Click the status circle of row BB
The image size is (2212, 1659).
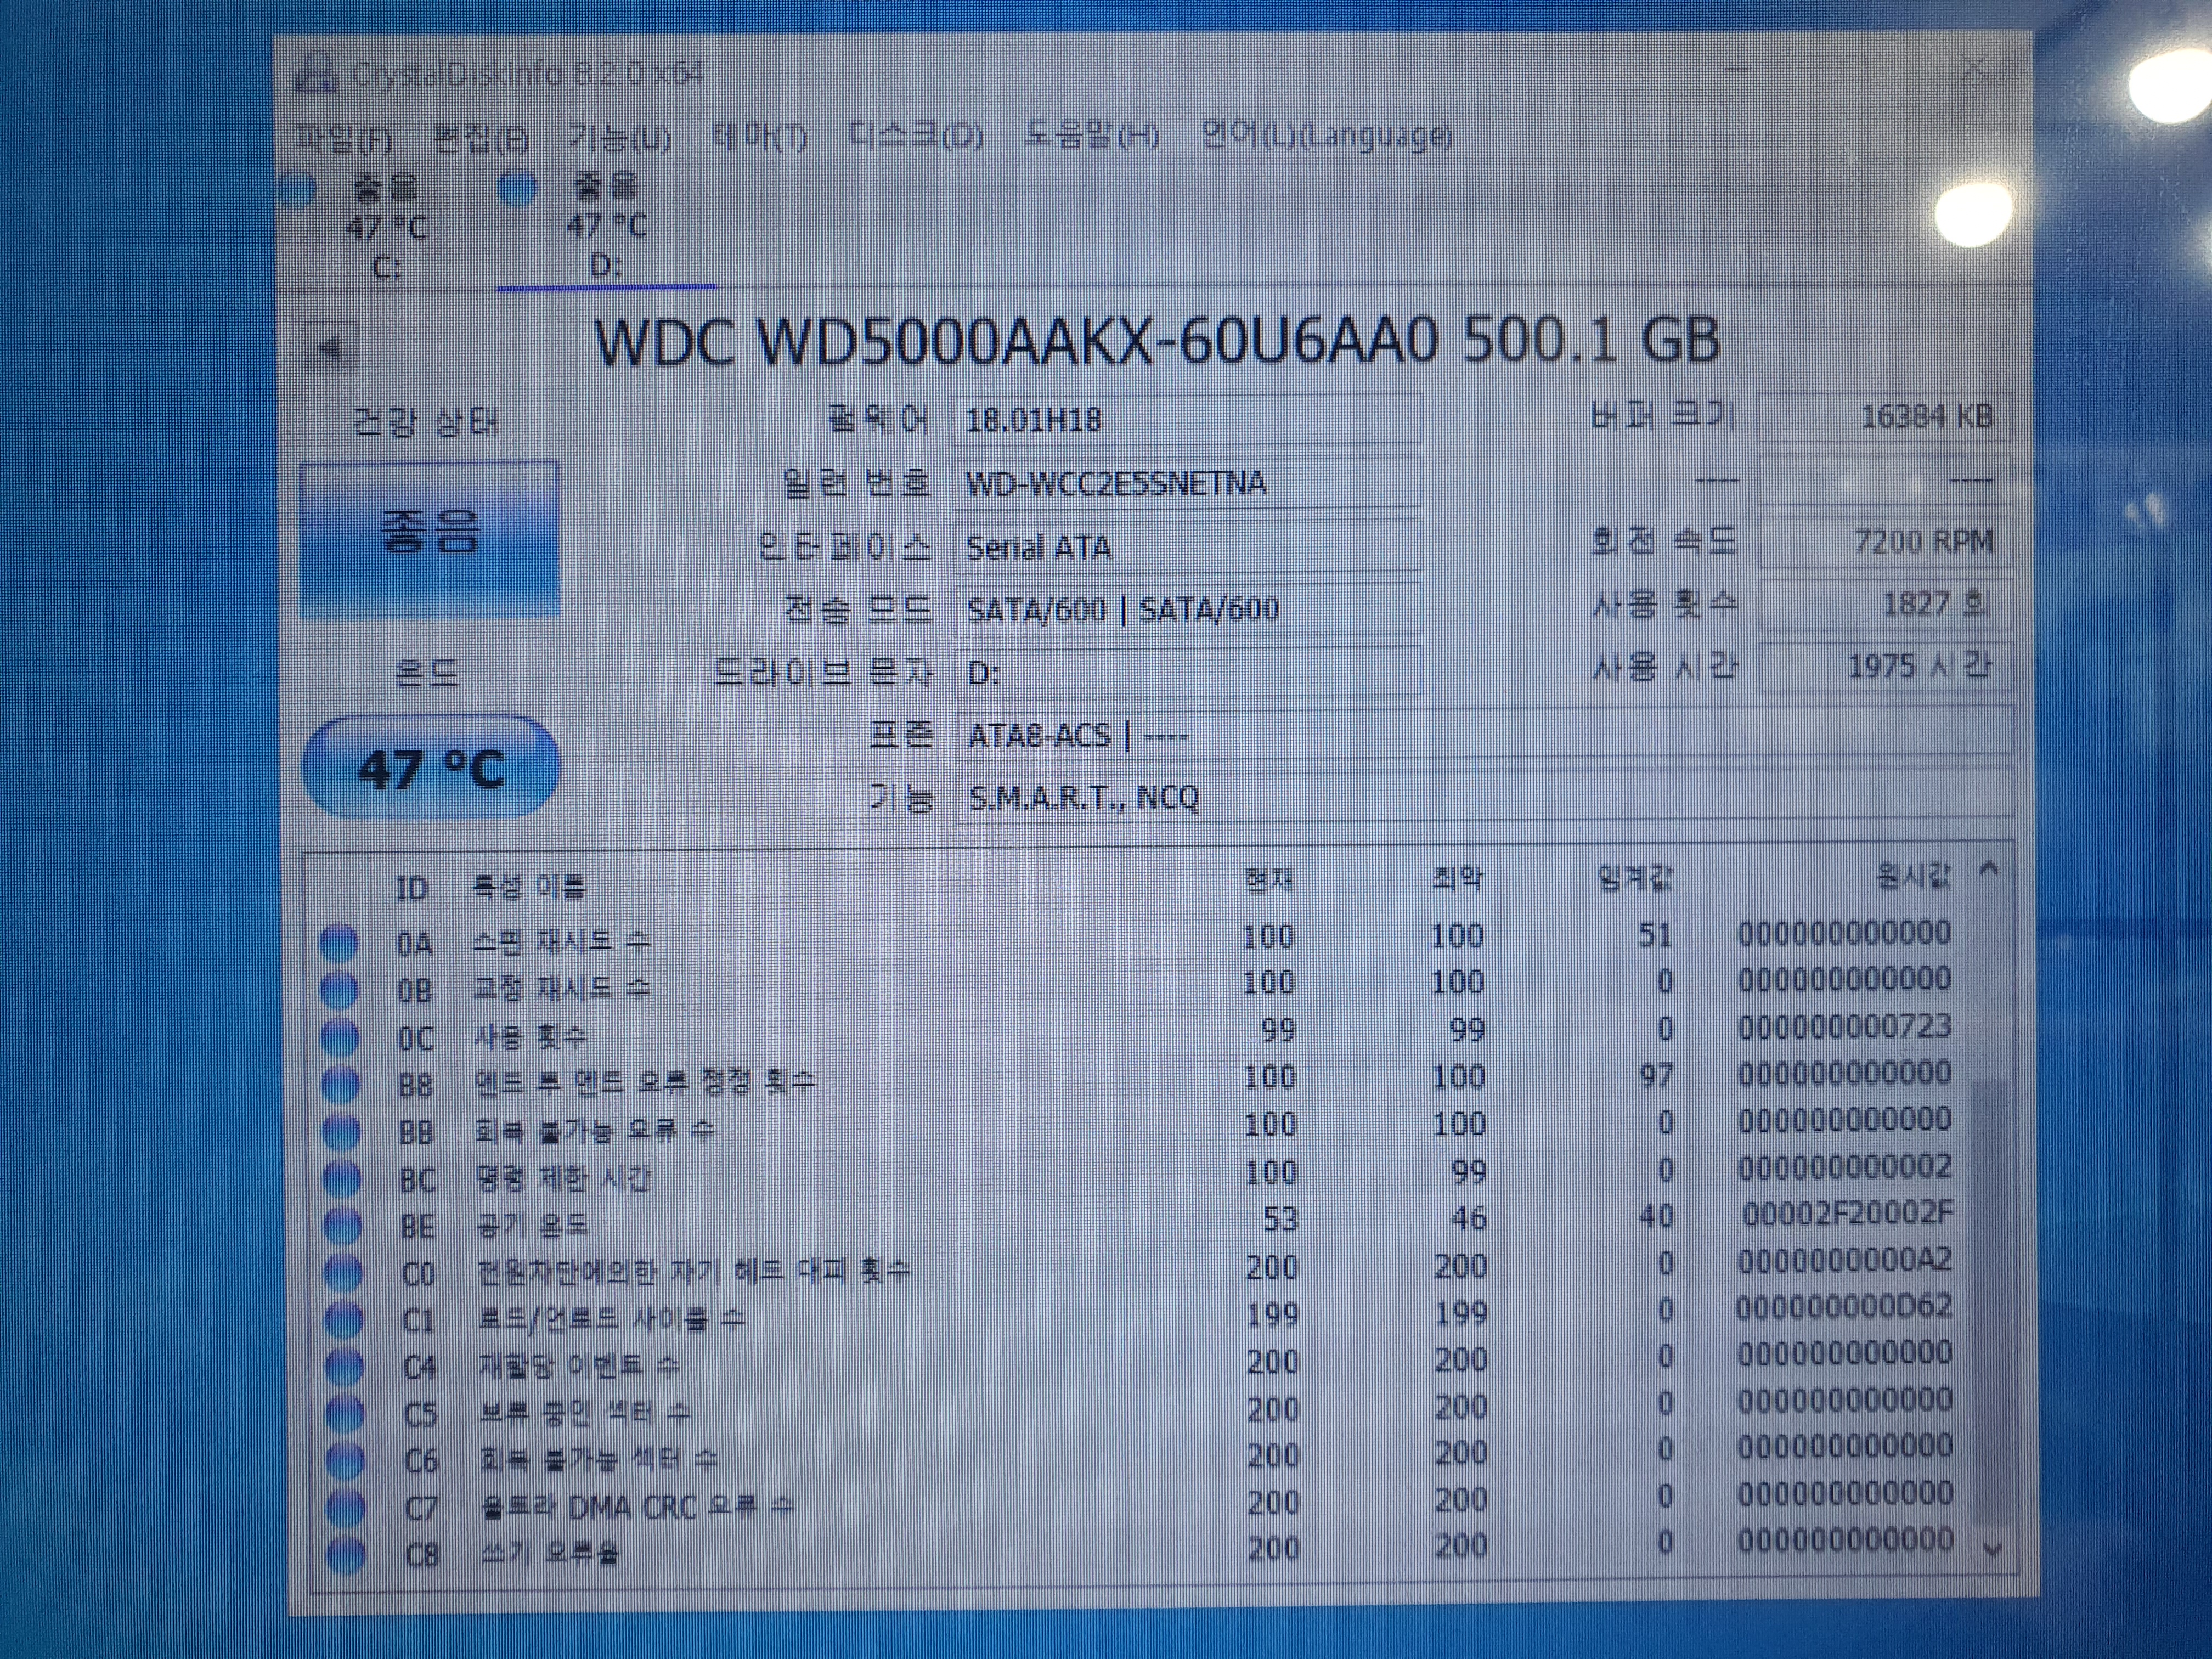pos(342,1132)
